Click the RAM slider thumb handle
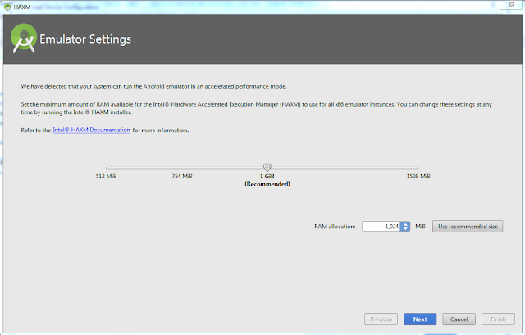Viewport: 525px width, 335px height. pyautogui.click(x=267, y=167)
